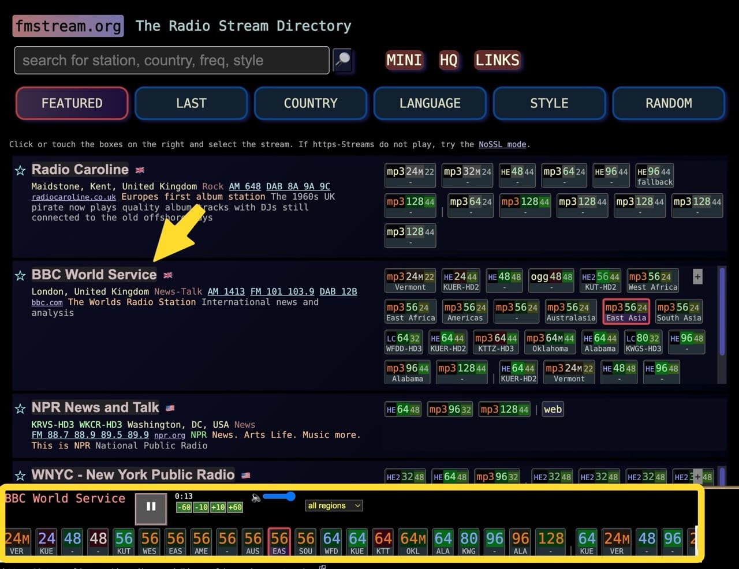Open the LAST tab

(x=191, y=103)
